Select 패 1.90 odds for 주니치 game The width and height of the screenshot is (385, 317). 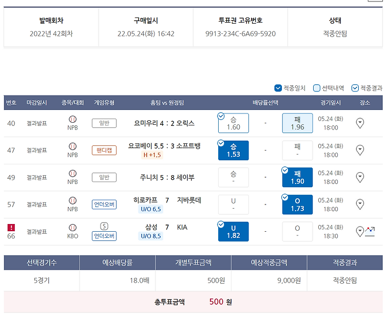tap(297, 177)
